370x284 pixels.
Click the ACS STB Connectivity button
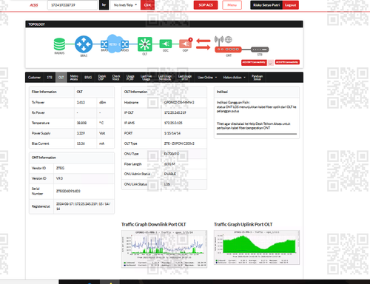(287, 62)
